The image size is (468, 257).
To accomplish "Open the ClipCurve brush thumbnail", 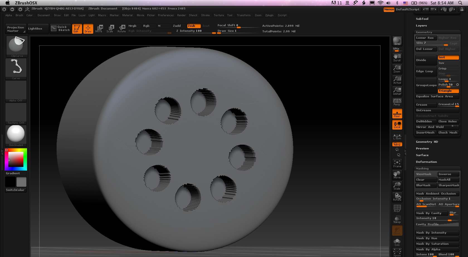I will (16, 46).
